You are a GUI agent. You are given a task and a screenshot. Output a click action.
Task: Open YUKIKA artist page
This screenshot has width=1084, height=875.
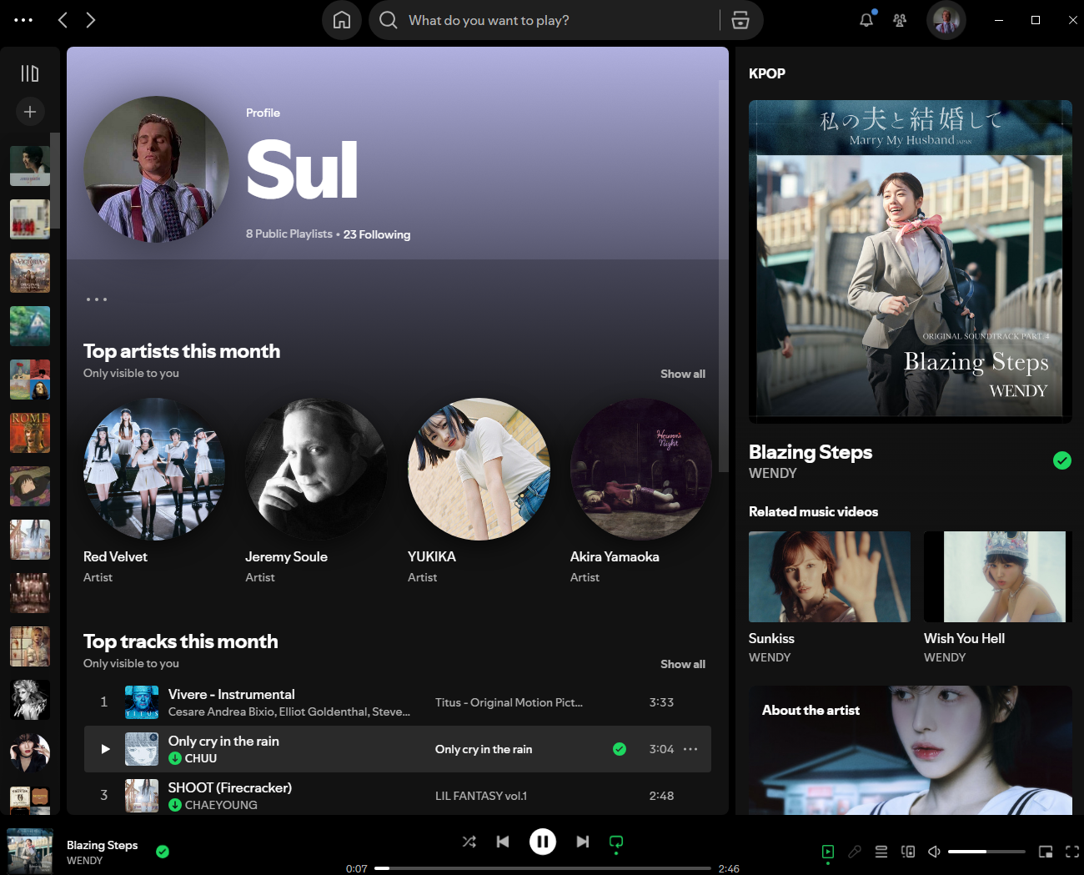click(x=479, y=492)
